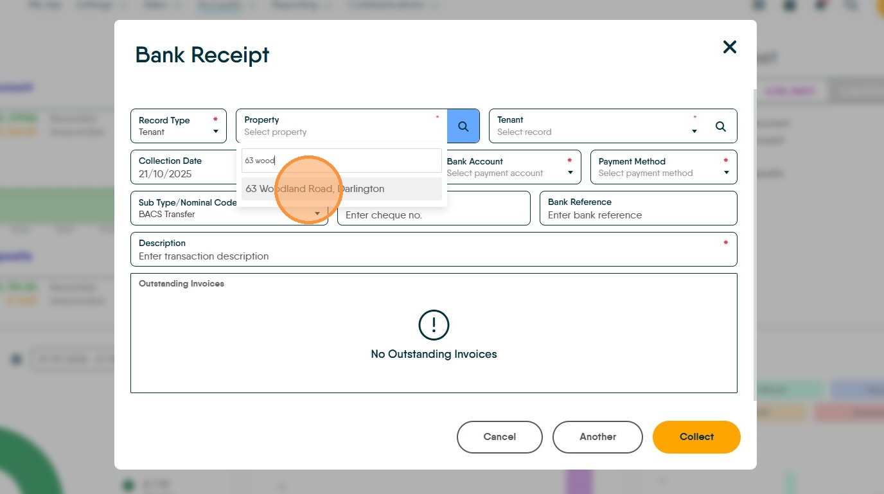Open the Record Type dropdown
This screenshot has width=884, height=494.
[x=179, y=126]
